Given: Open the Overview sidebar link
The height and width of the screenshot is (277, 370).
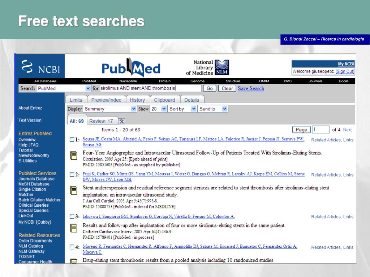Looking at the screenshot, I should (x=27, y=140).
